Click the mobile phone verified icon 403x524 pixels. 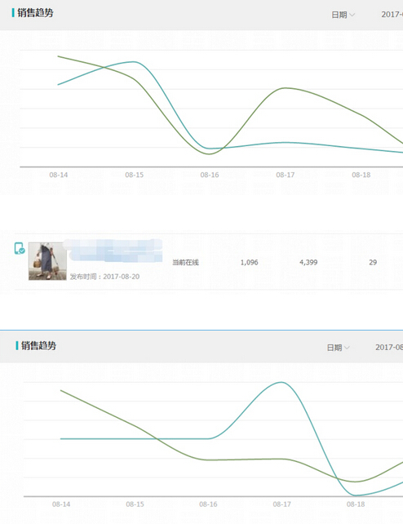pos(20,248)
